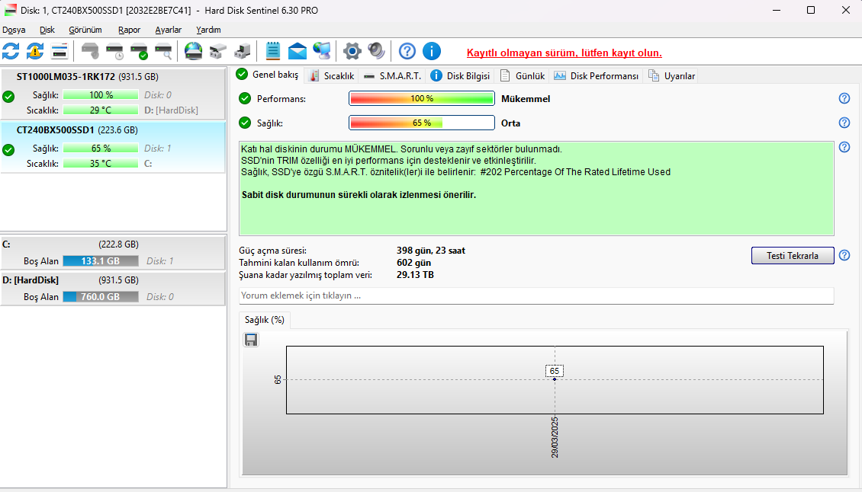Image resolution: width=862 pixels, height=492 pixels.
Task: Click help icon beside Performans row
Action: [844, 98]
